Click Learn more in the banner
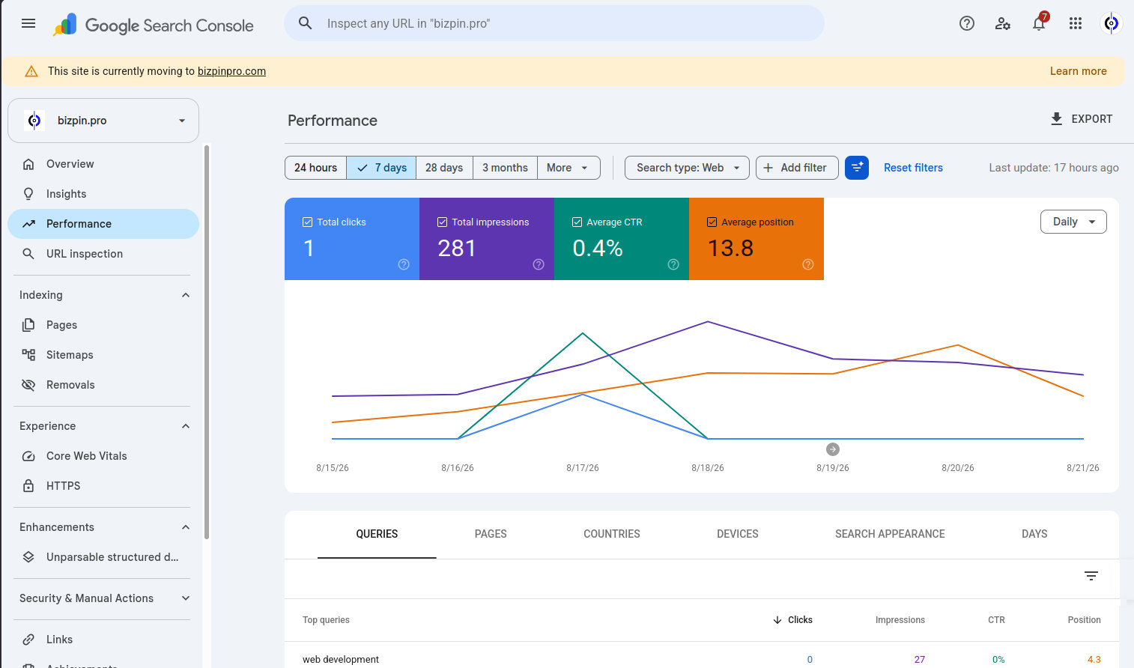 point(1078,71)
